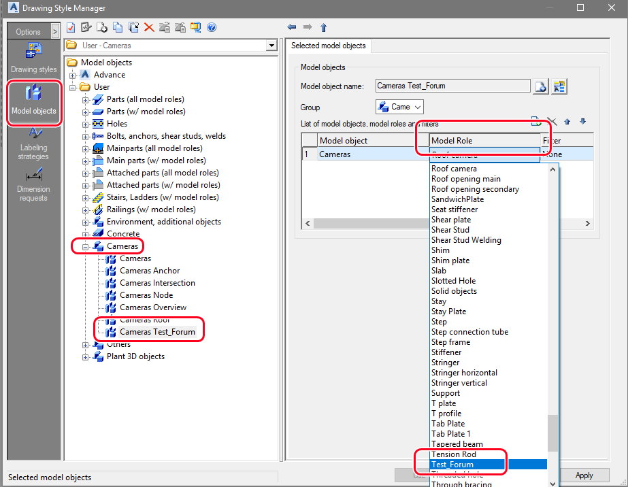The height and width of the screenshot is (487, 628).
Task: Click the Options header button
Action: (x=29, y=32)
